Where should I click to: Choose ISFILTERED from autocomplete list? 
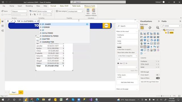click(x=65, y=33)
